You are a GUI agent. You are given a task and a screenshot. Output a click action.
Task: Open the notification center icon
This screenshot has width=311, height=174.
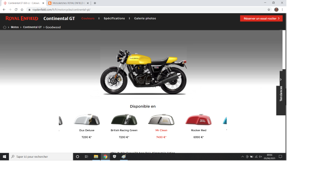[280, 157]
